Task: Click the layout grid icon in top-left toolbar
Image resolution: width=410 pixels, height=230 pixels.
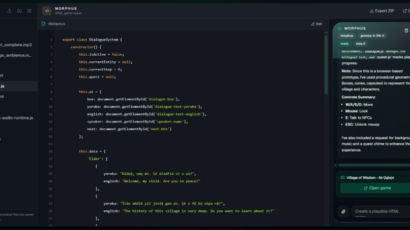Action: click(x=30, y=11)
